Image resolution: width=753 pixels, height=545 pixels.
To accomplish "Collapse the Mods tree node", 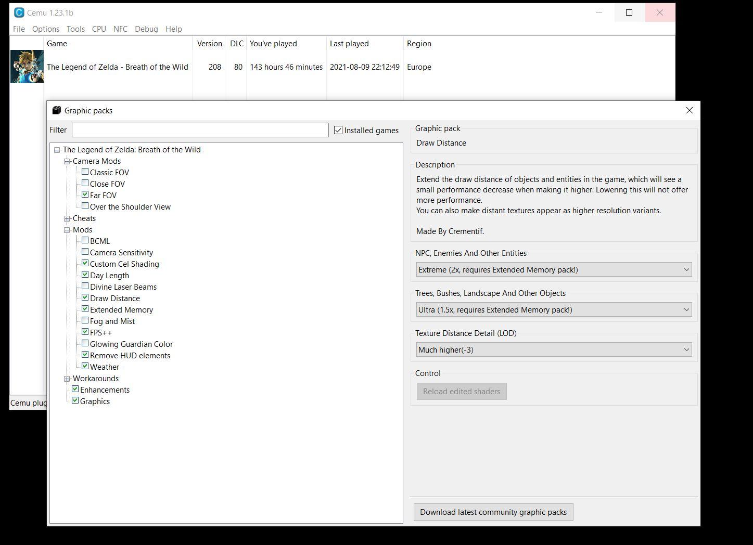I will coord(67,230).
